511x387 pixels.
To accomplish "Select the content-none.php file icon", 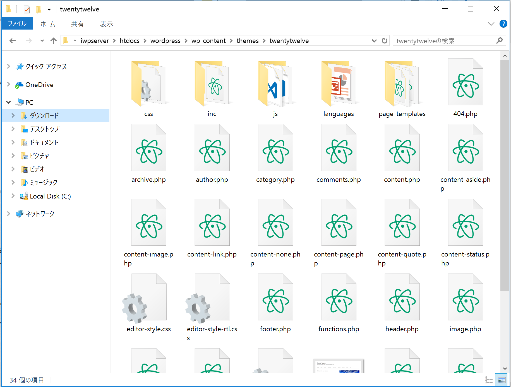I will click(275, 222).
